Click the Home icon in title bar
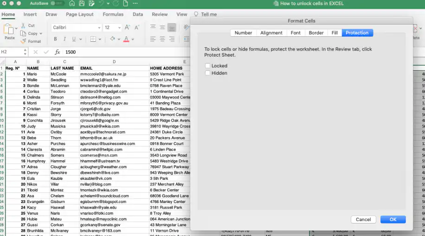The width and height of the screenshot is (425, 236). [x=72, y=4]
